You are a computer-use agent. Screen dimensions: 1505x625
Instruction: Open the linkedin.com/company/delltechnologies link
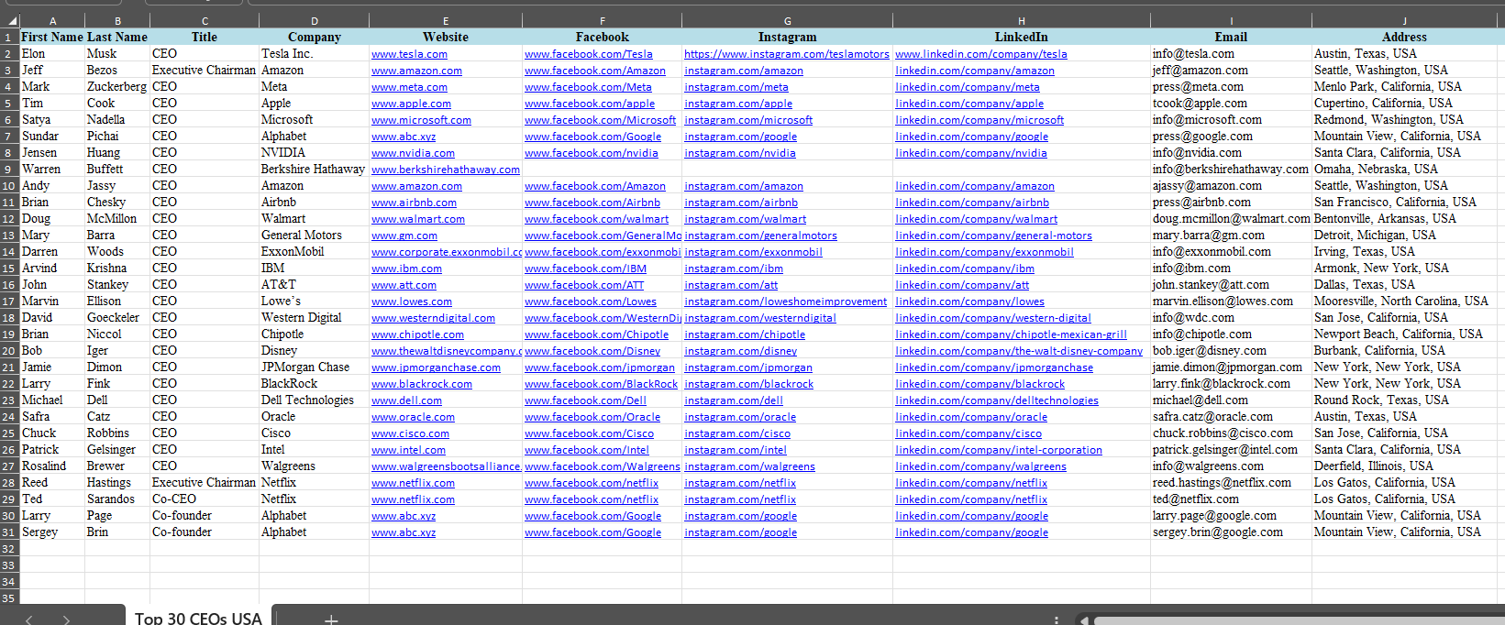tap(997, 400)
